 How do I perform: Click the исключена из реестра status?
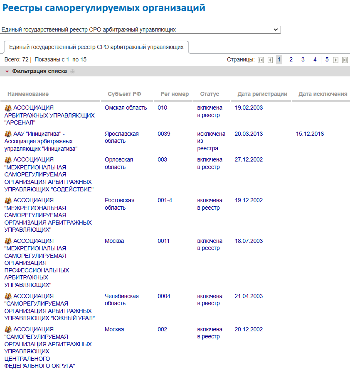(x=211, y=141)
